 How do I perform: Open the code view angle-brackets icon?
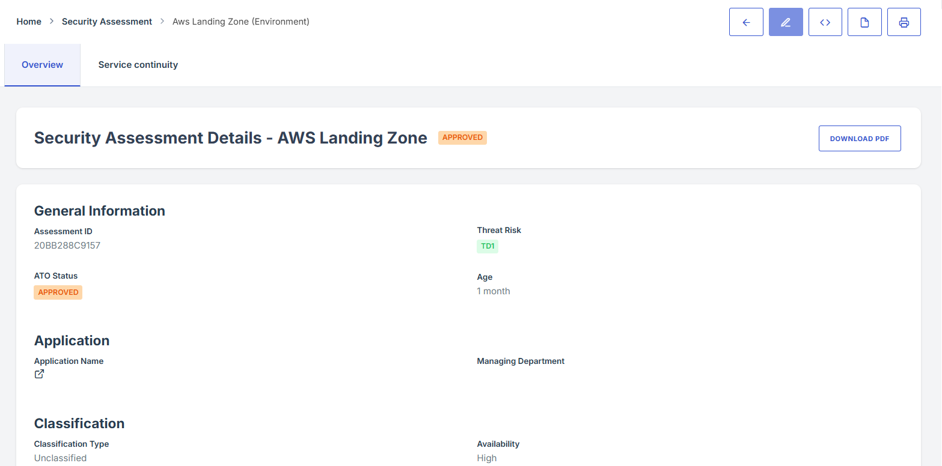click(x=825, y=22)
